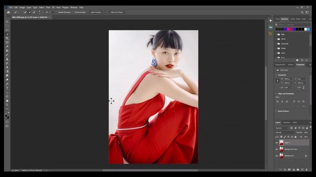Select the Clone Stamp tool
Viewport: 316px width, 177px height.
coord(7,59)
